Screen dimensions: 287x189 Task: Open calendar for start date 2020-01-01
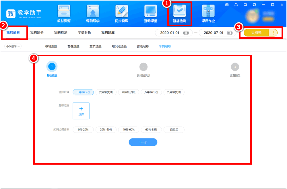(x=186, y=33)
